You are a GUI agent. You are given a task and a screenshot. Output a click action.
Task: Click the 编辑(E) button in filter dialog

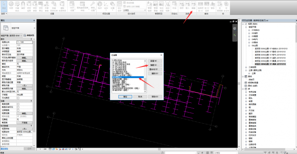(x=155, y=65)
